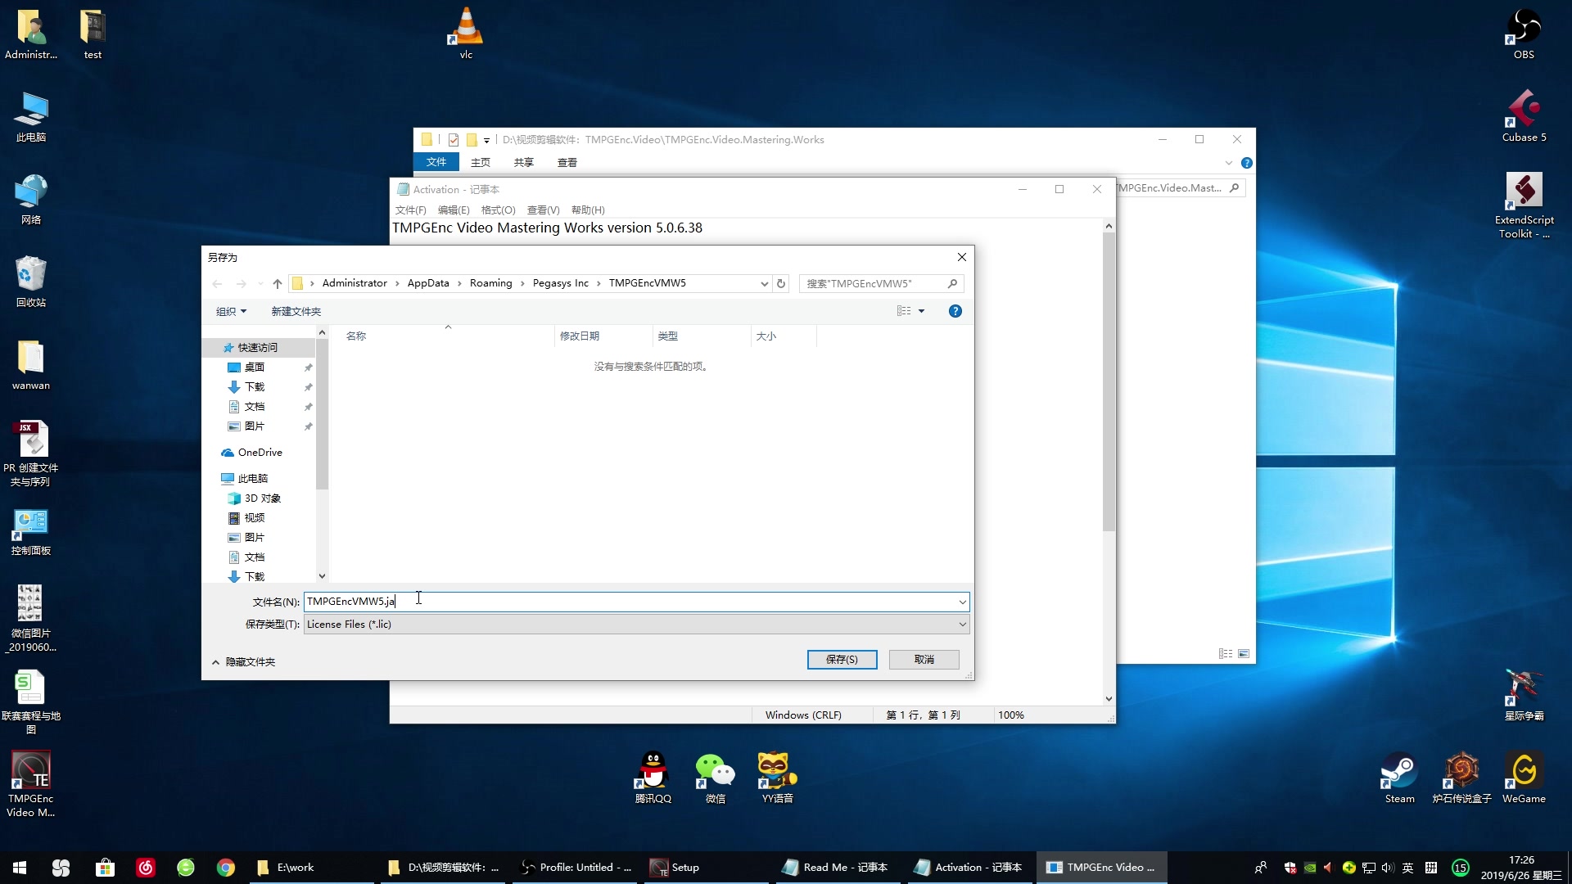Select AppData in the address breadcrumb

tap(428, 283)
